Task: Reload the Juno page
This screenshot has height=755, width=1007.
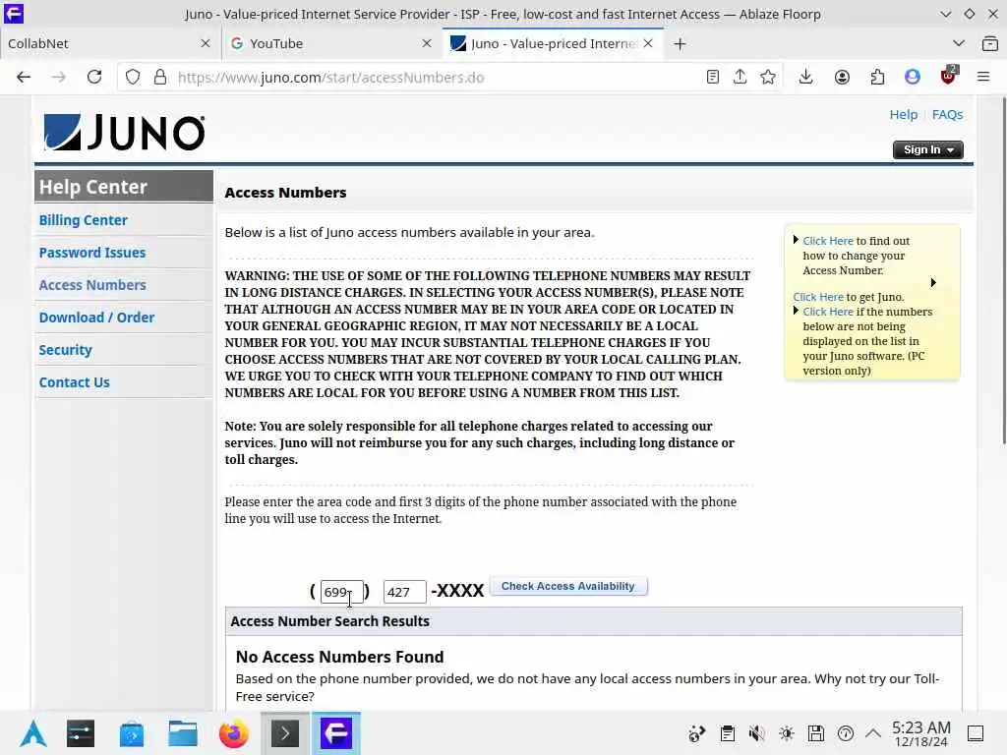Action: point(94,77)
